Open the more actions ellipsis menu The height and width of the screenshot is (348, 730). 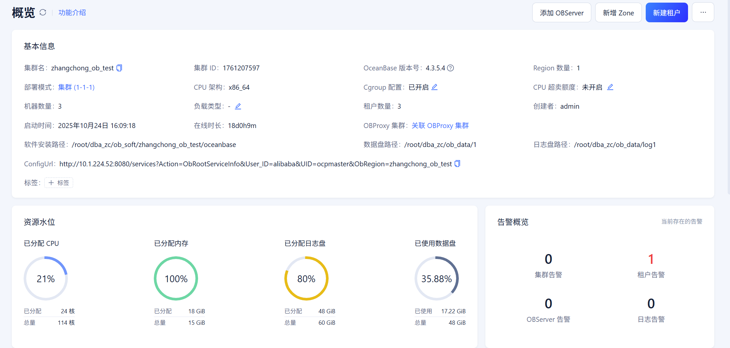pyautogui.click(x=703, y=12)
